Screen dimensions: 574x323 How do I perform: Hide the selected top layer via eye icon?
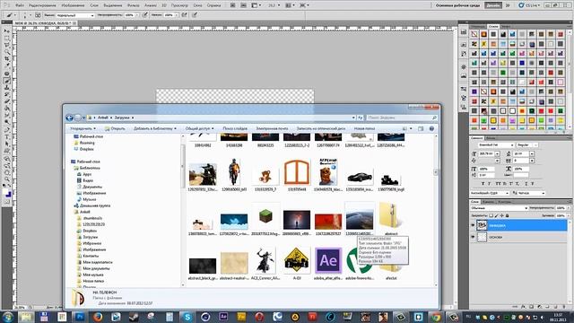473,225
